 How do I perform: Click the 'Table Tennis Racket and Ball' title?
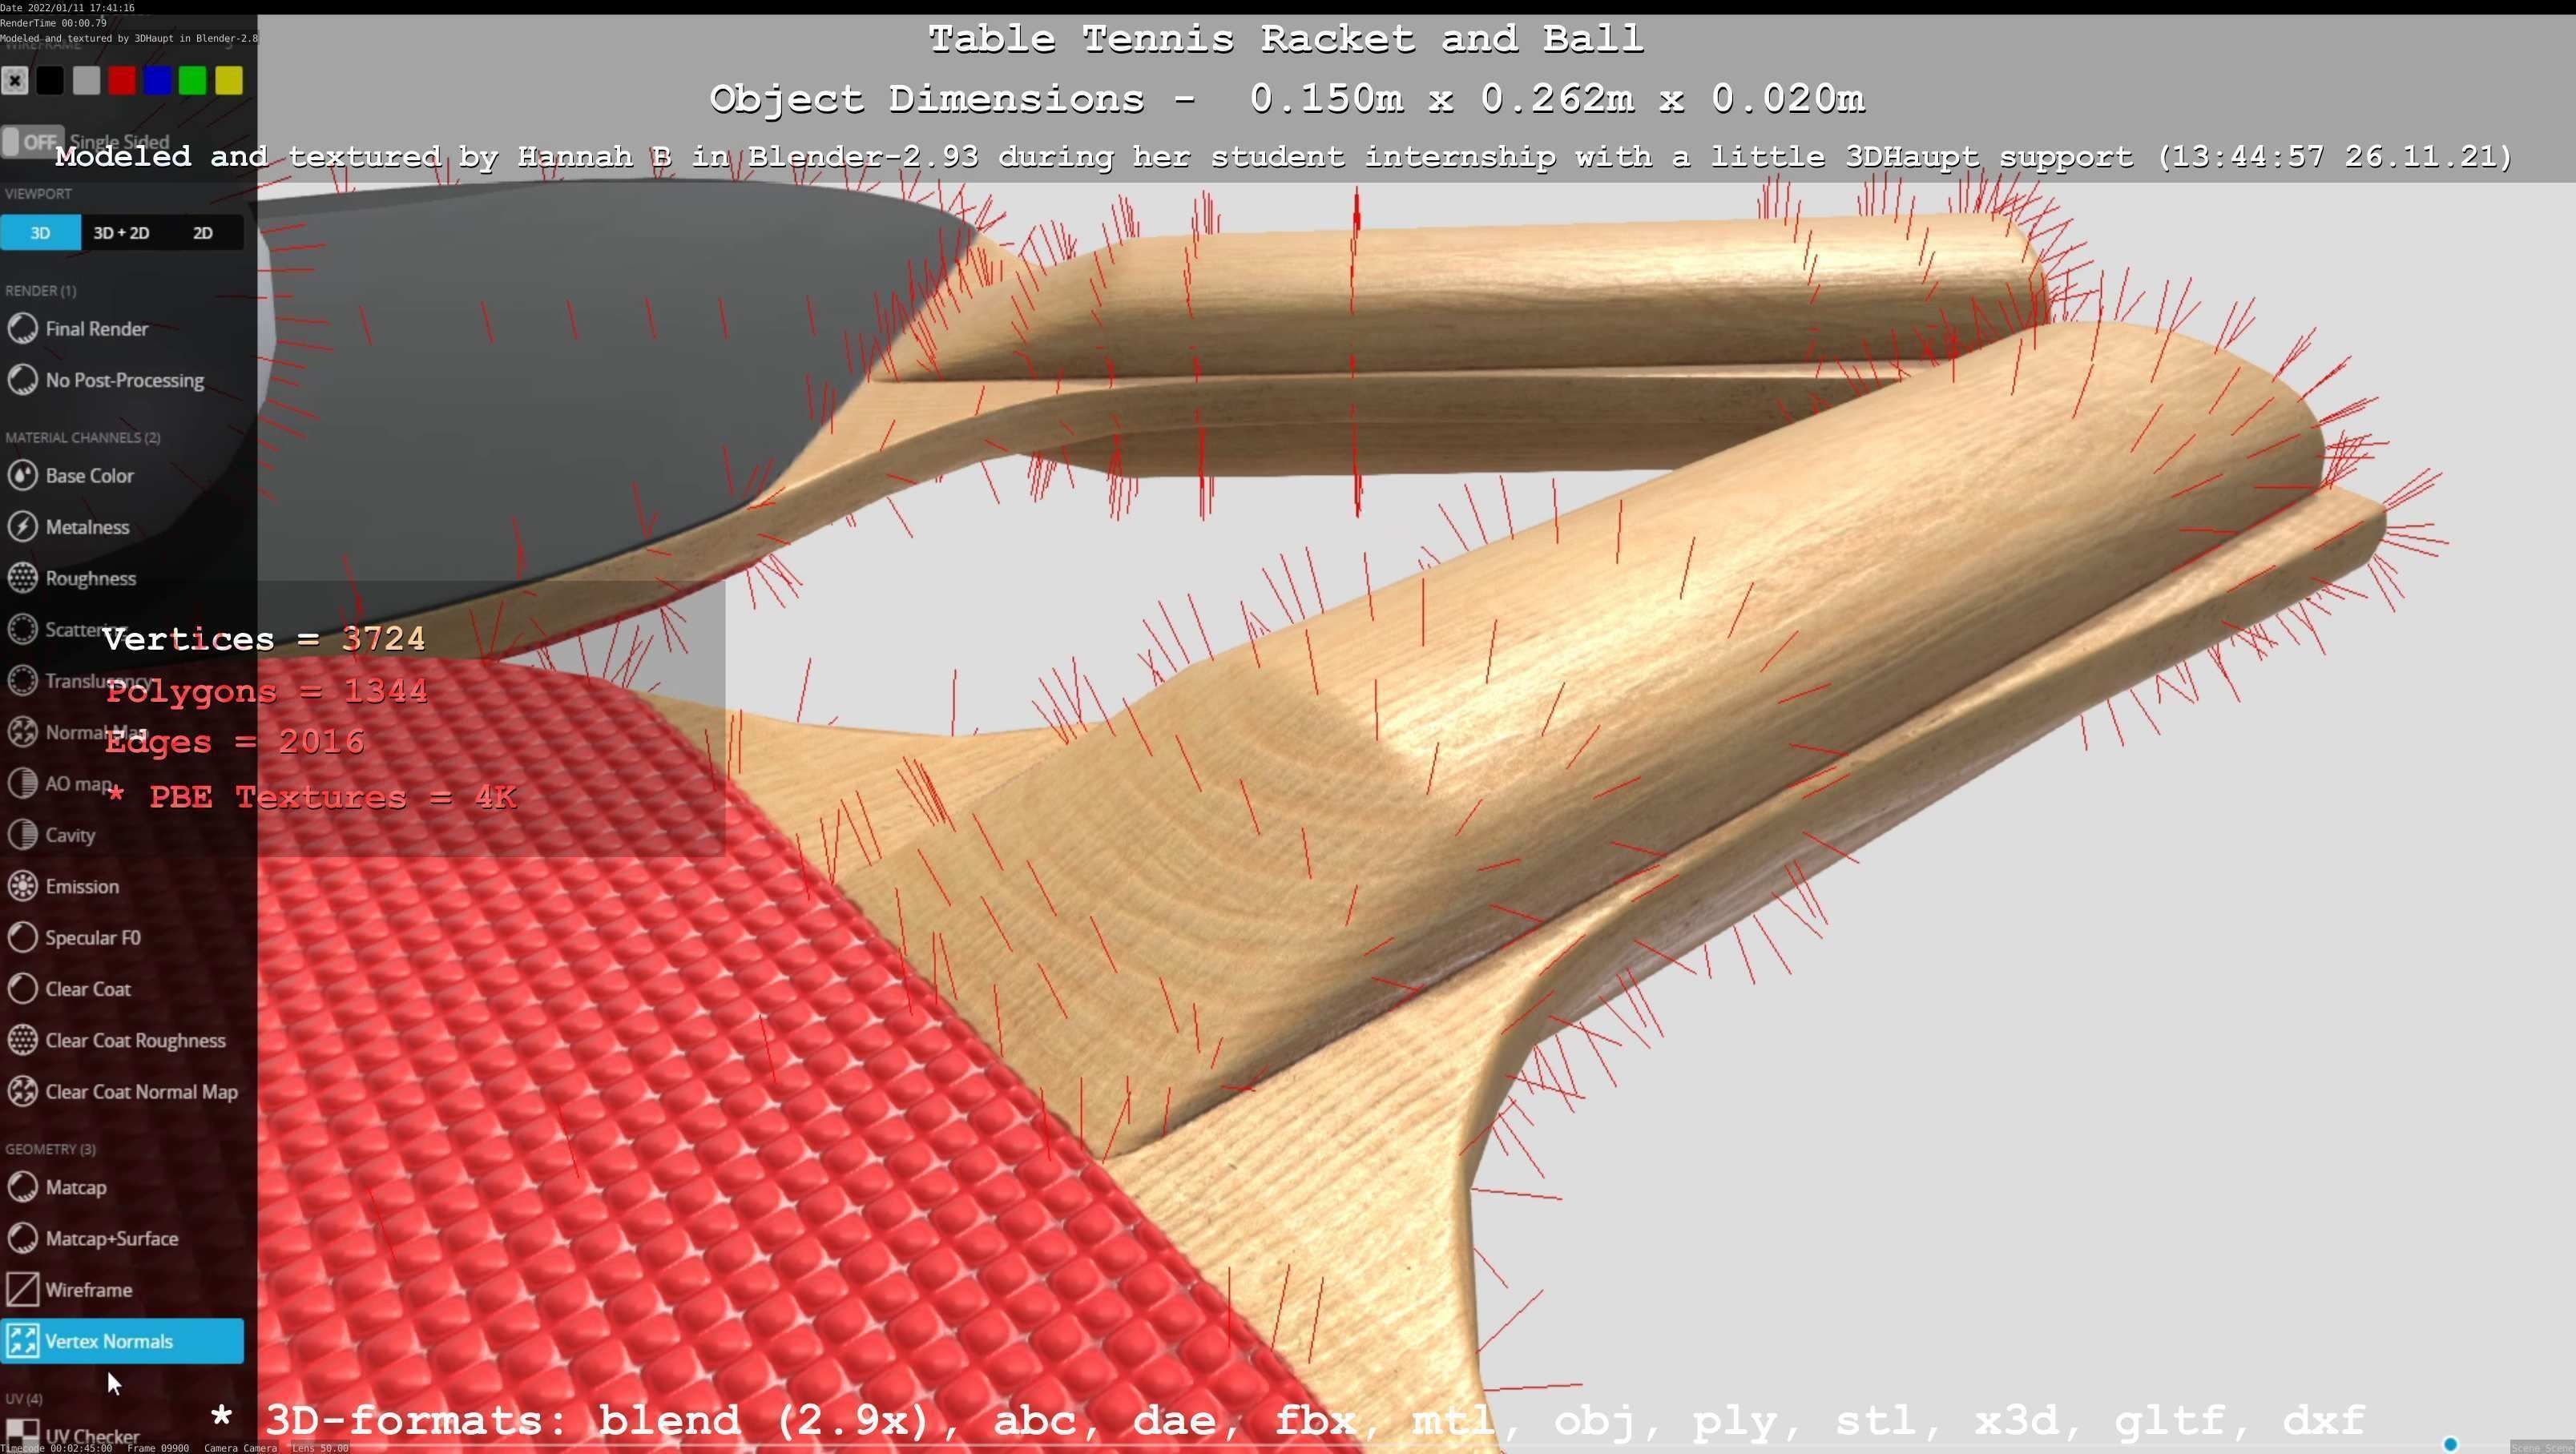[1286, 39]
